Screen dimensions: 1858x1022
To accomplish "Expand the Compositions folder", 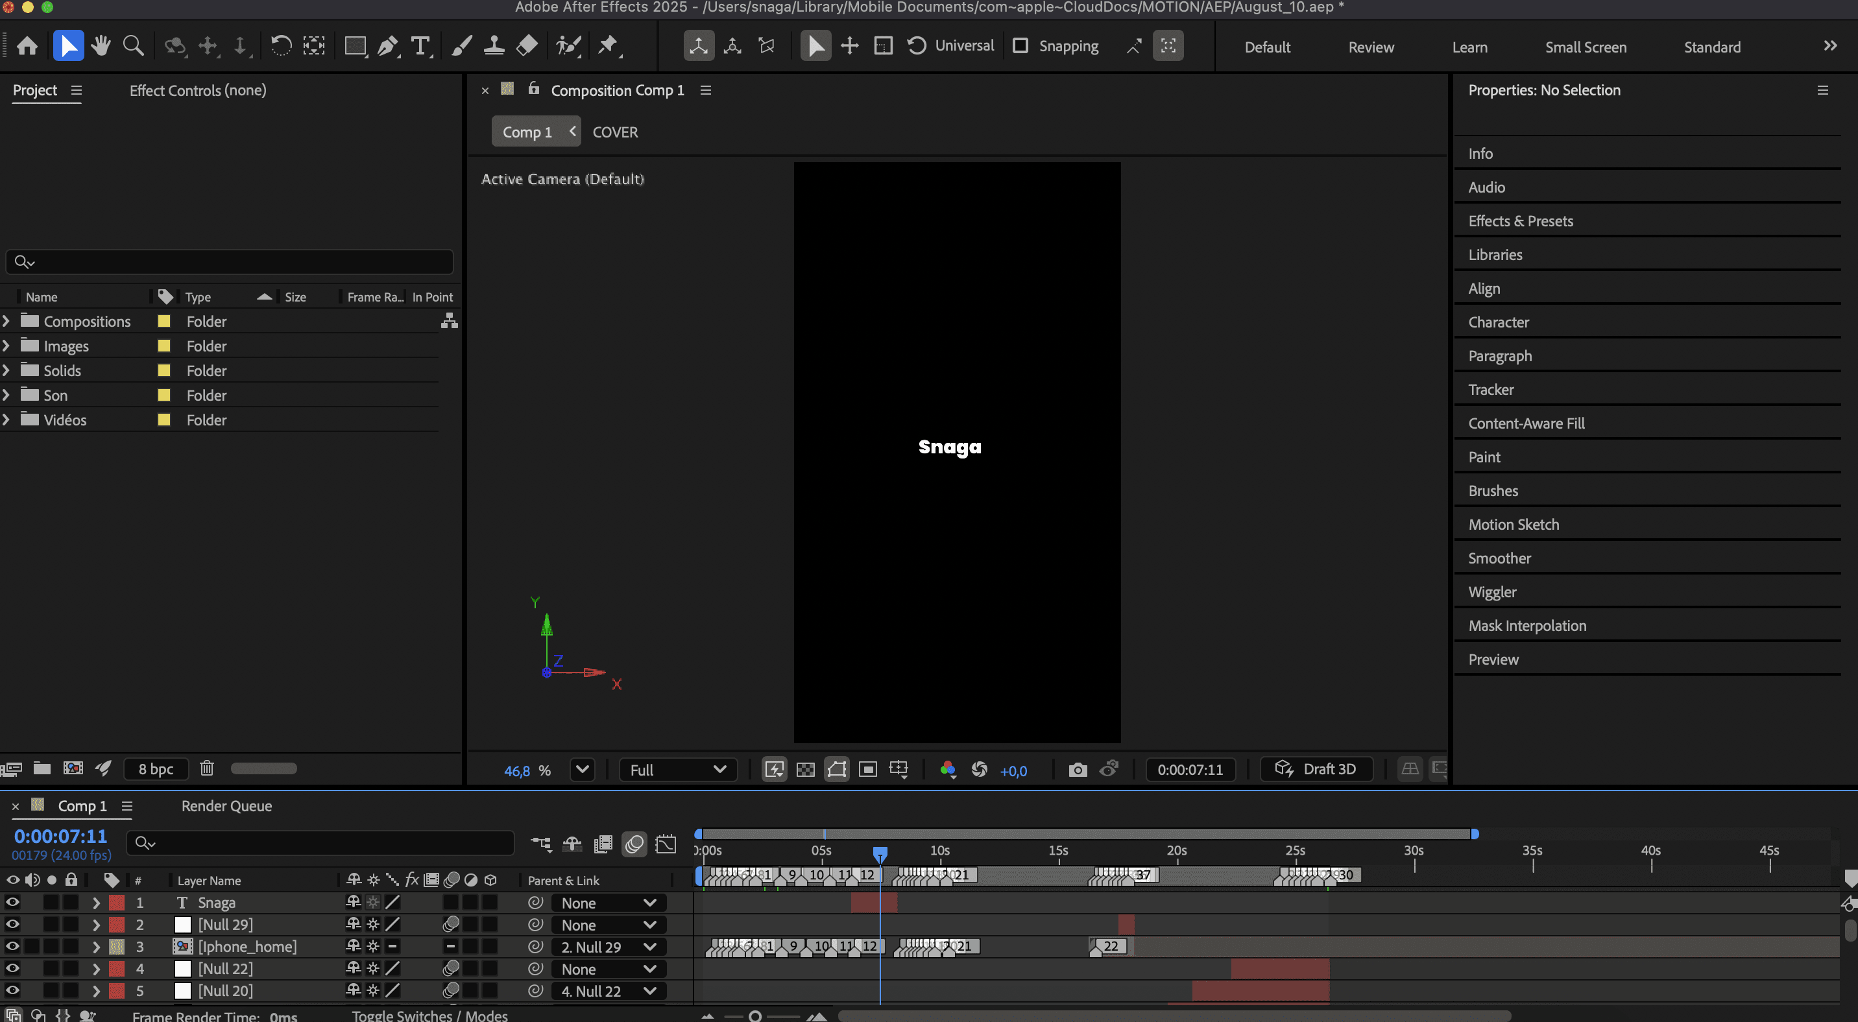I will [x=6, y=322].
